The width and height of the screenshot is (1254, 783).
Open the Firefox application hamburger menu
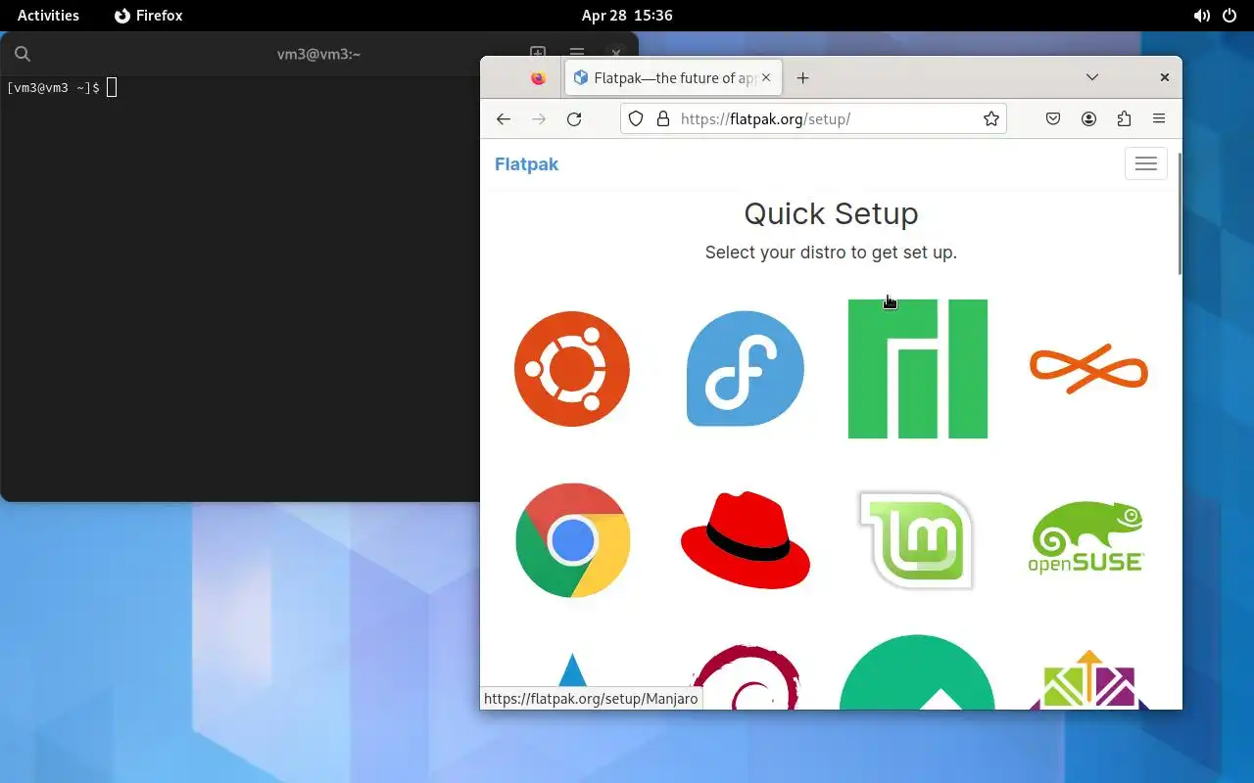click(1159, 118)
